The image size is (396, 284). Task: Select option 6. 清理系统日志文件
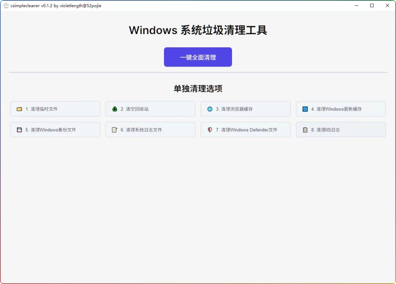[150, 130]
